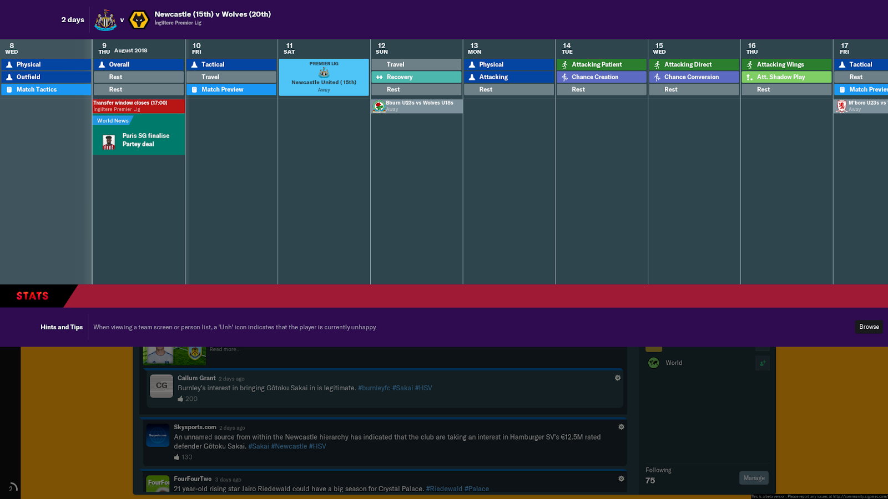Click the Wolves badge in the header

tap(139, 19)
